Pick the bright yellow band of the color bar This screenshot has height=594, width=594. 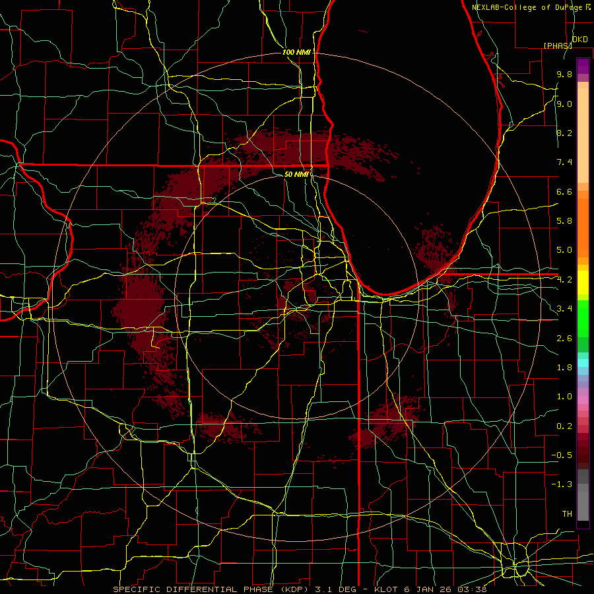pyautogui.click(x=583, y=282)
